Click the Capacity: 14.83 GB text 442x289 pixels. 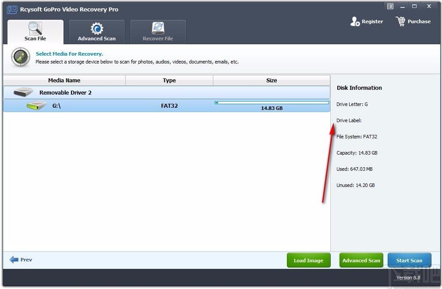coord(357,153)
